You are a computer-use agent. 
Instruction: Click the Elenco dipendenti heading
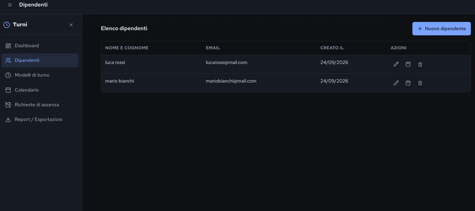tap(124, 28)
